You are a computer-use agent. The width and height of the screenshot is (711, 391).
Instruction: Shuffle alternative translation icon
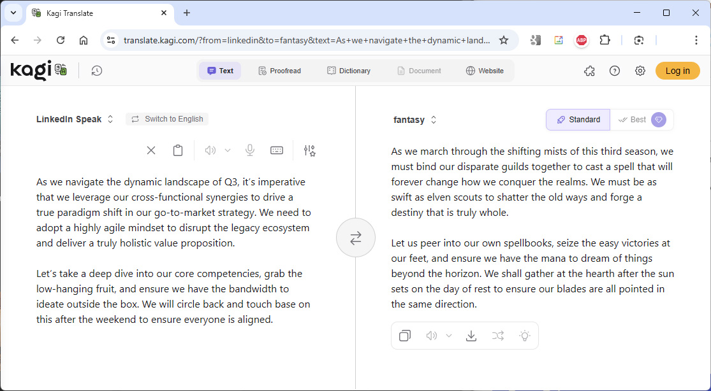pos(498,336)
